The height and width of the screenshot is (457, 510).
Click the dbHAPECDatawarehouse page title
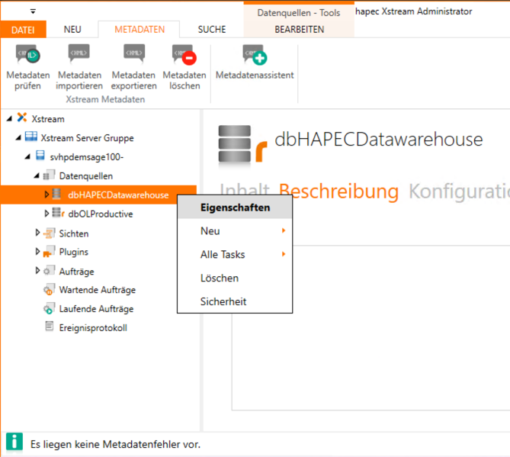coord(378,140)
